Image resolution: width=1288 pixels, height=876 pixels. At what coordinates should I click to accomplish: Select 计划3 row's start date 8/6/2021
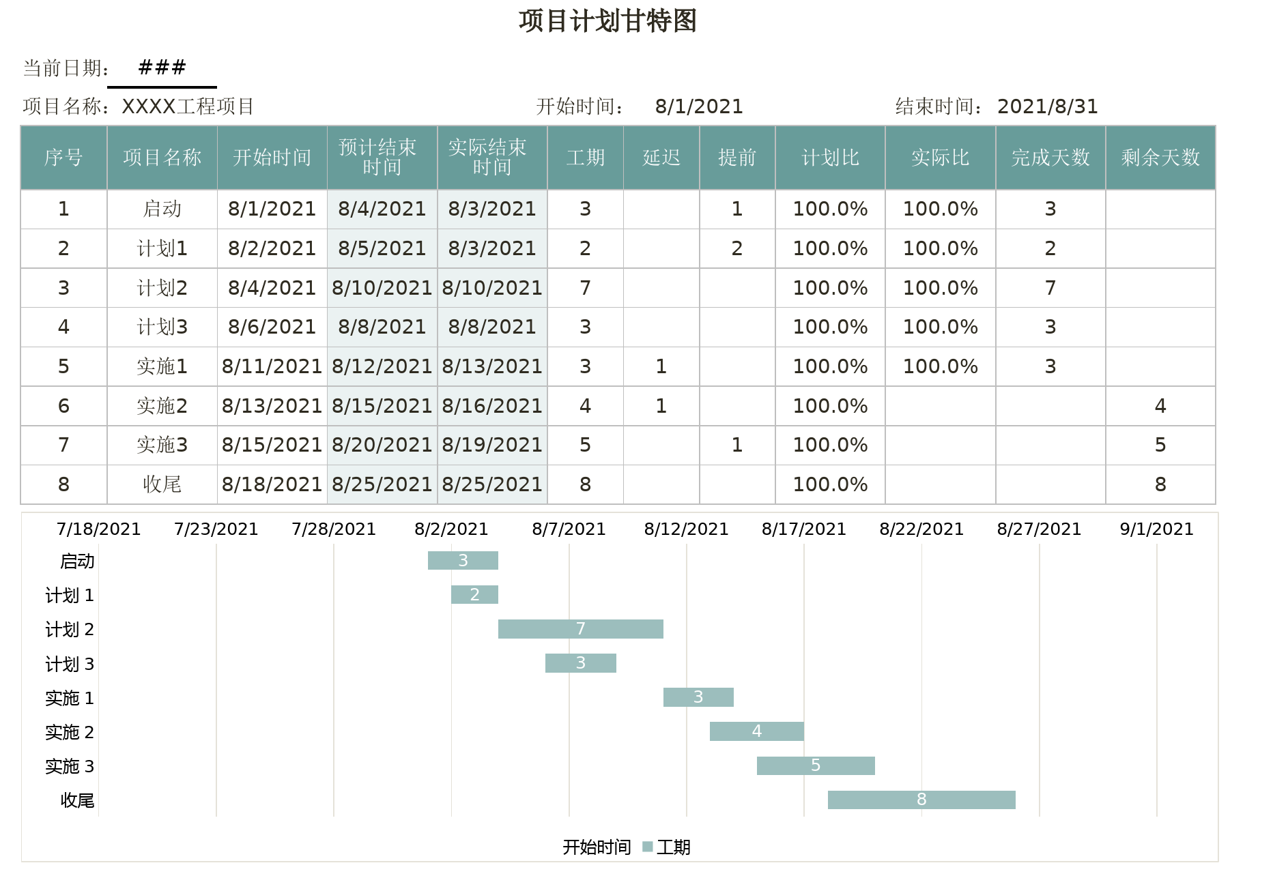[272, 327]
